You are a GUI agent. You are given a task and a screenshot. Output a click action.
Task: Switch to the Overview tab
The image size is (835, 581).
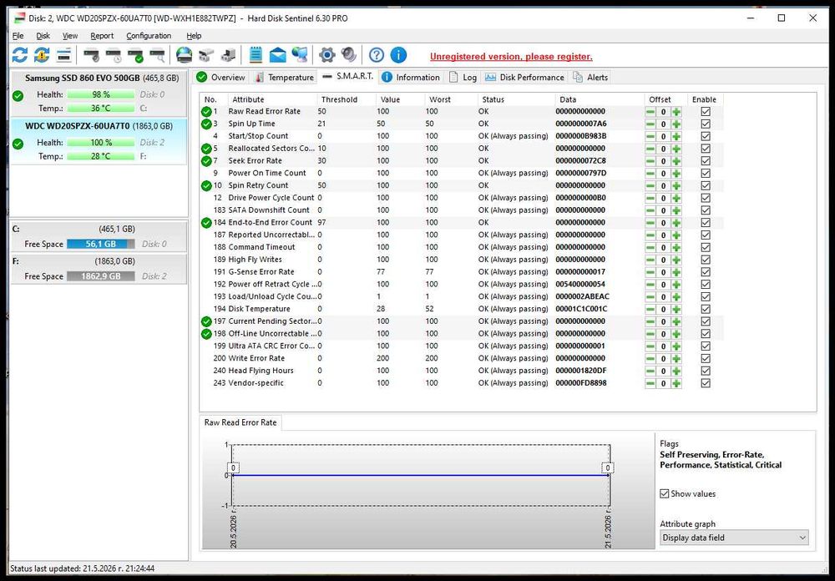click(221, 78)
